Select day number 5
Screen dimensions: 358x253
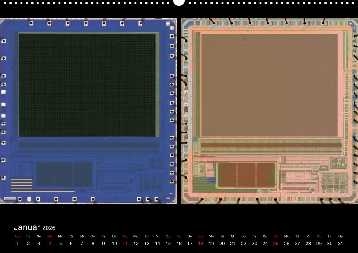point(60,244)
